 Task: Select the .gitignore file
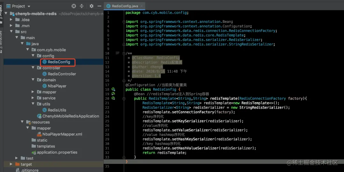point(29,170)
